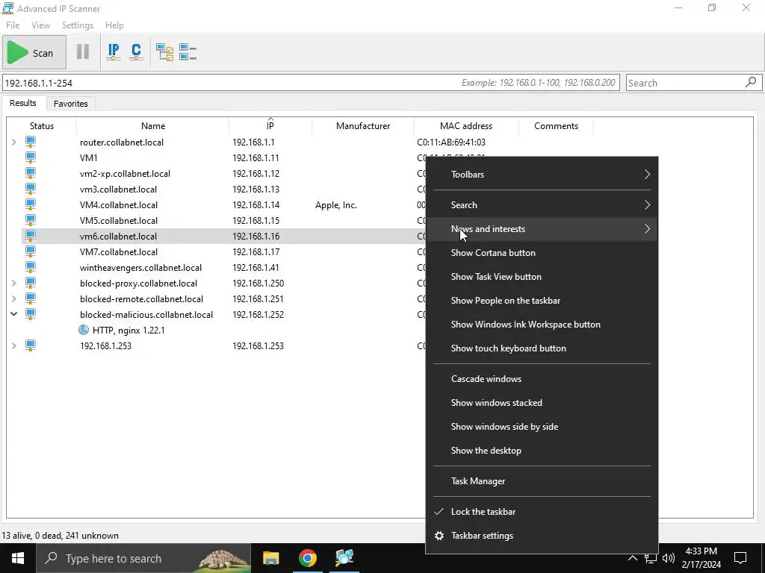765x573 pixels.
Task: Choose Show the desktop
Action: (542, 450)
